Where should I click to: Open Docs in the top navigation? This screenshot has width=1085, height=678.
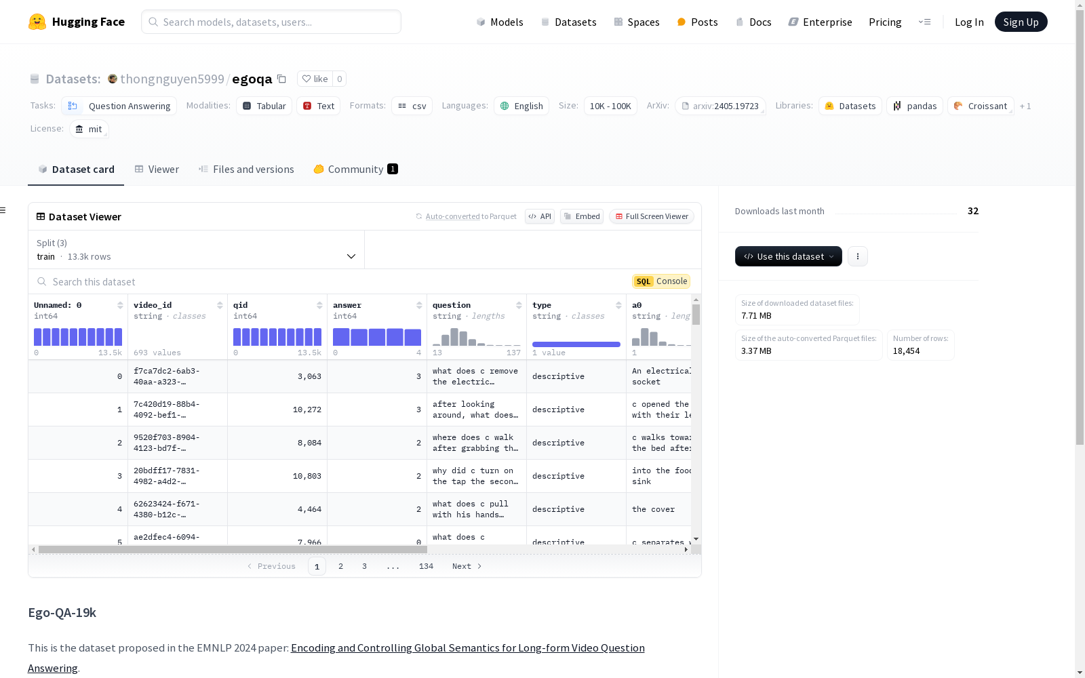coord(753,22)
